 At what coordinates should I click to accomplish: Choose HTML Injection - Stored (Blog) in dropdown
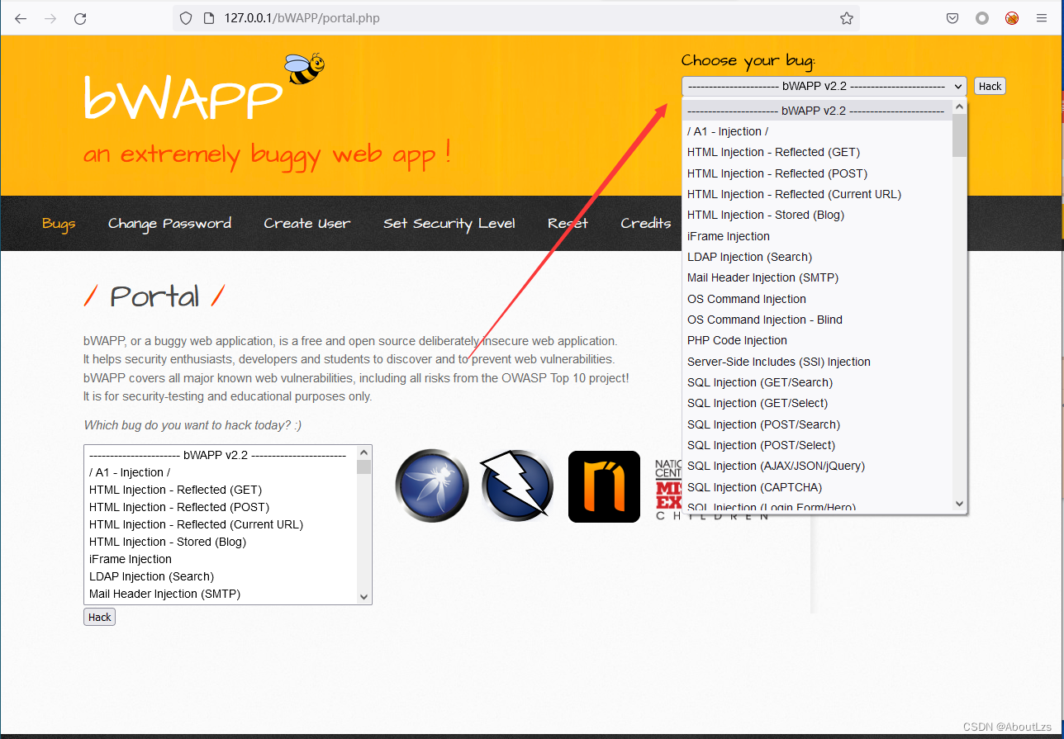pos(817,215)
